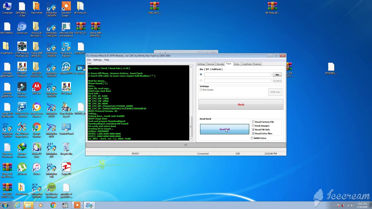Click the MTK taskbar icon
The image size is (372, 209).
point(89,205)
